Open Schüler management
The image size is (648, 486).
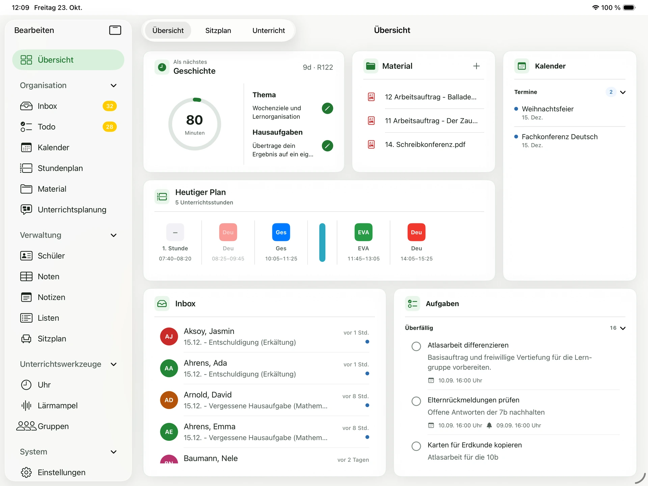[x=68, y=256]
